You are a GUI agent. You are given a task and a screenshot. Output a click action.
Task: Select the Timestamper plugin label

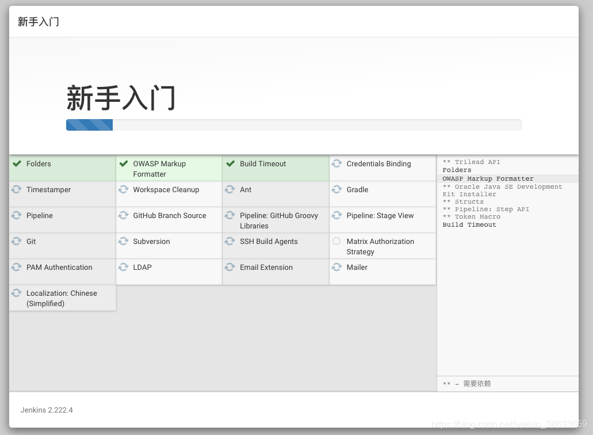tap(48, 189)
